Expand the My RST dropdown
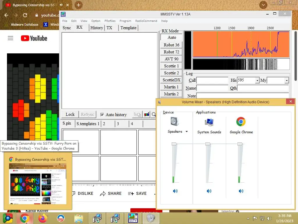The width and height of the screenshot is (298, 224). click(287, 80)
